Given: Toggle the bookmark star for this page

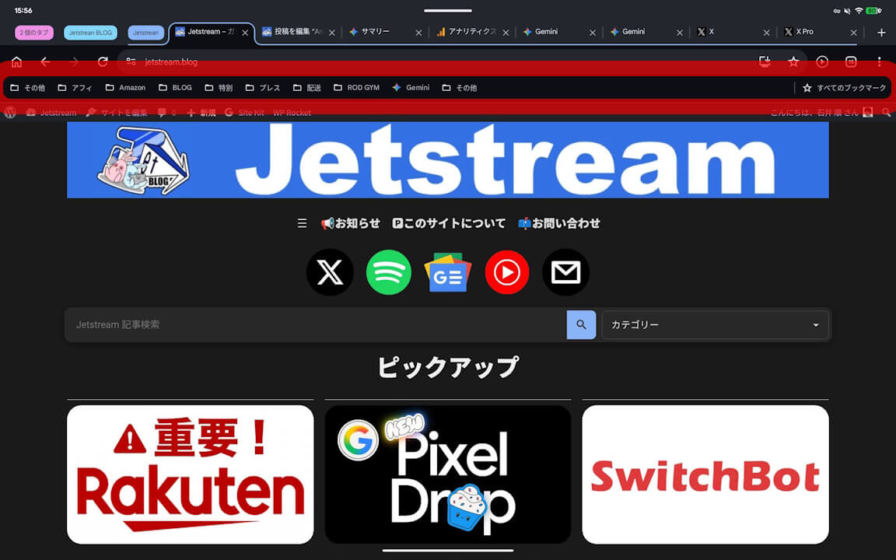Looking at the screenshot, I should (x=793, y=61).
